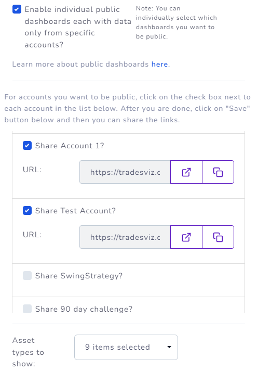Follow the 'here' link about public dashboards
The width and height of the screenshot is (258, 371).
[x=159, y=64]
